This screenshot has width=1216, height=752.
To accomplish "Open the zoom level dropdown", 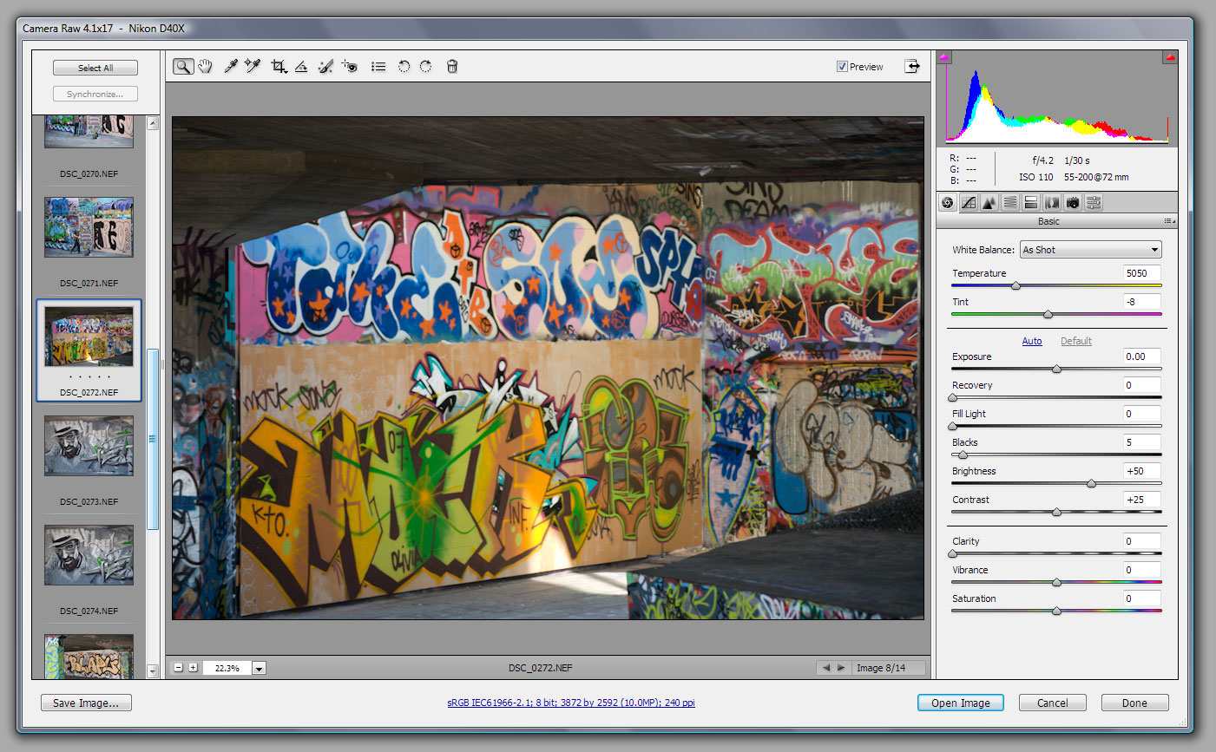I will coord(259,668).
